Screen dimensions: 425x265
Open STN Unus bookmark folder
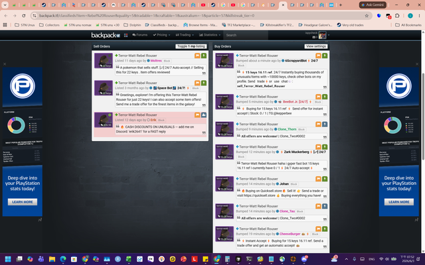[x=25, y=25]
